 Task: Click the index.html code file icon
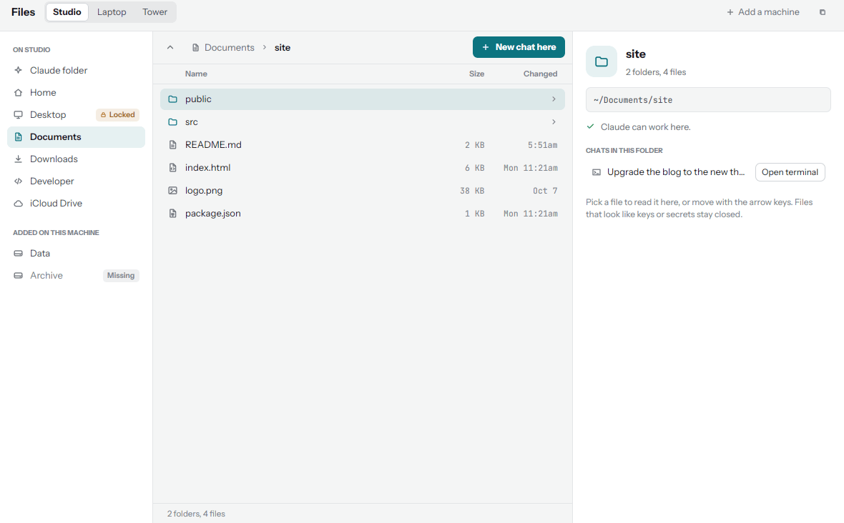click(x=173, y=168)
